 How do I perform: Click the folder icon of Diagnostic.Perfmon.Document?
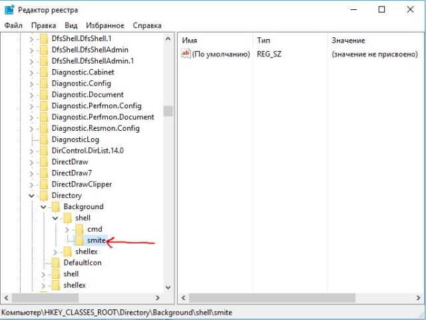(44, 117)
